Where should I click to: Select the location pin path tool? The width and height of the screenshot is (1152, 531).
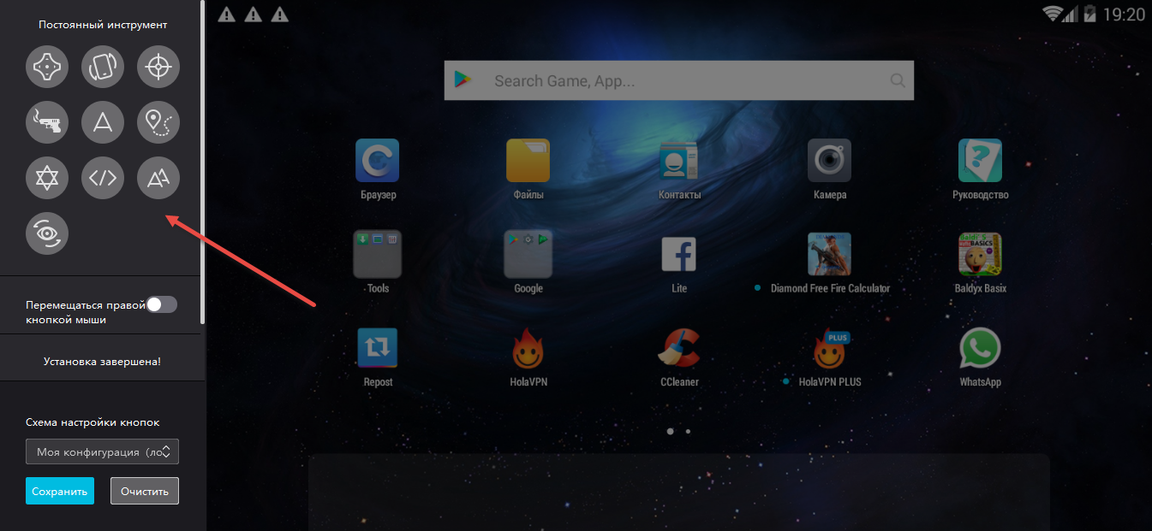(x=158, y=122)
